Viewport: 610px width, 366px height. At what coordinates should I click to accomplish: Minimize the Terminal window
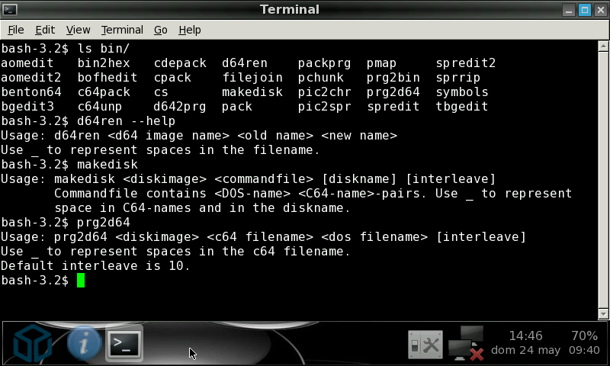pos(569,10)
